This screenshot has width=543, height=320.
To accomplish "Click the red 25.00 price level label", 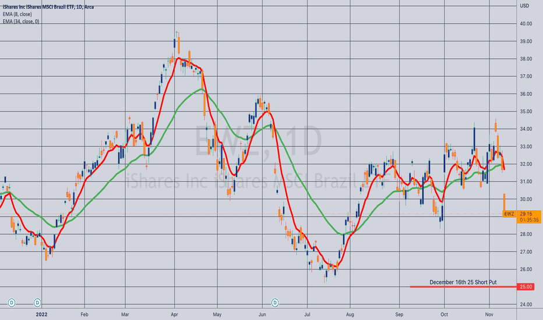I will 526,287.
